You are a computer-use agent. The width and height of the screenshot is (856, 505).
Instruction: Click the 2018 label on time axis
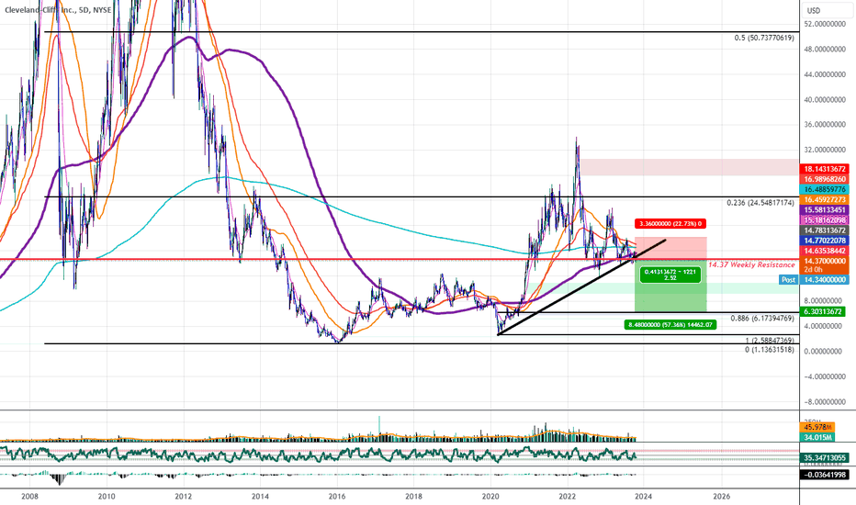(414, 496)
